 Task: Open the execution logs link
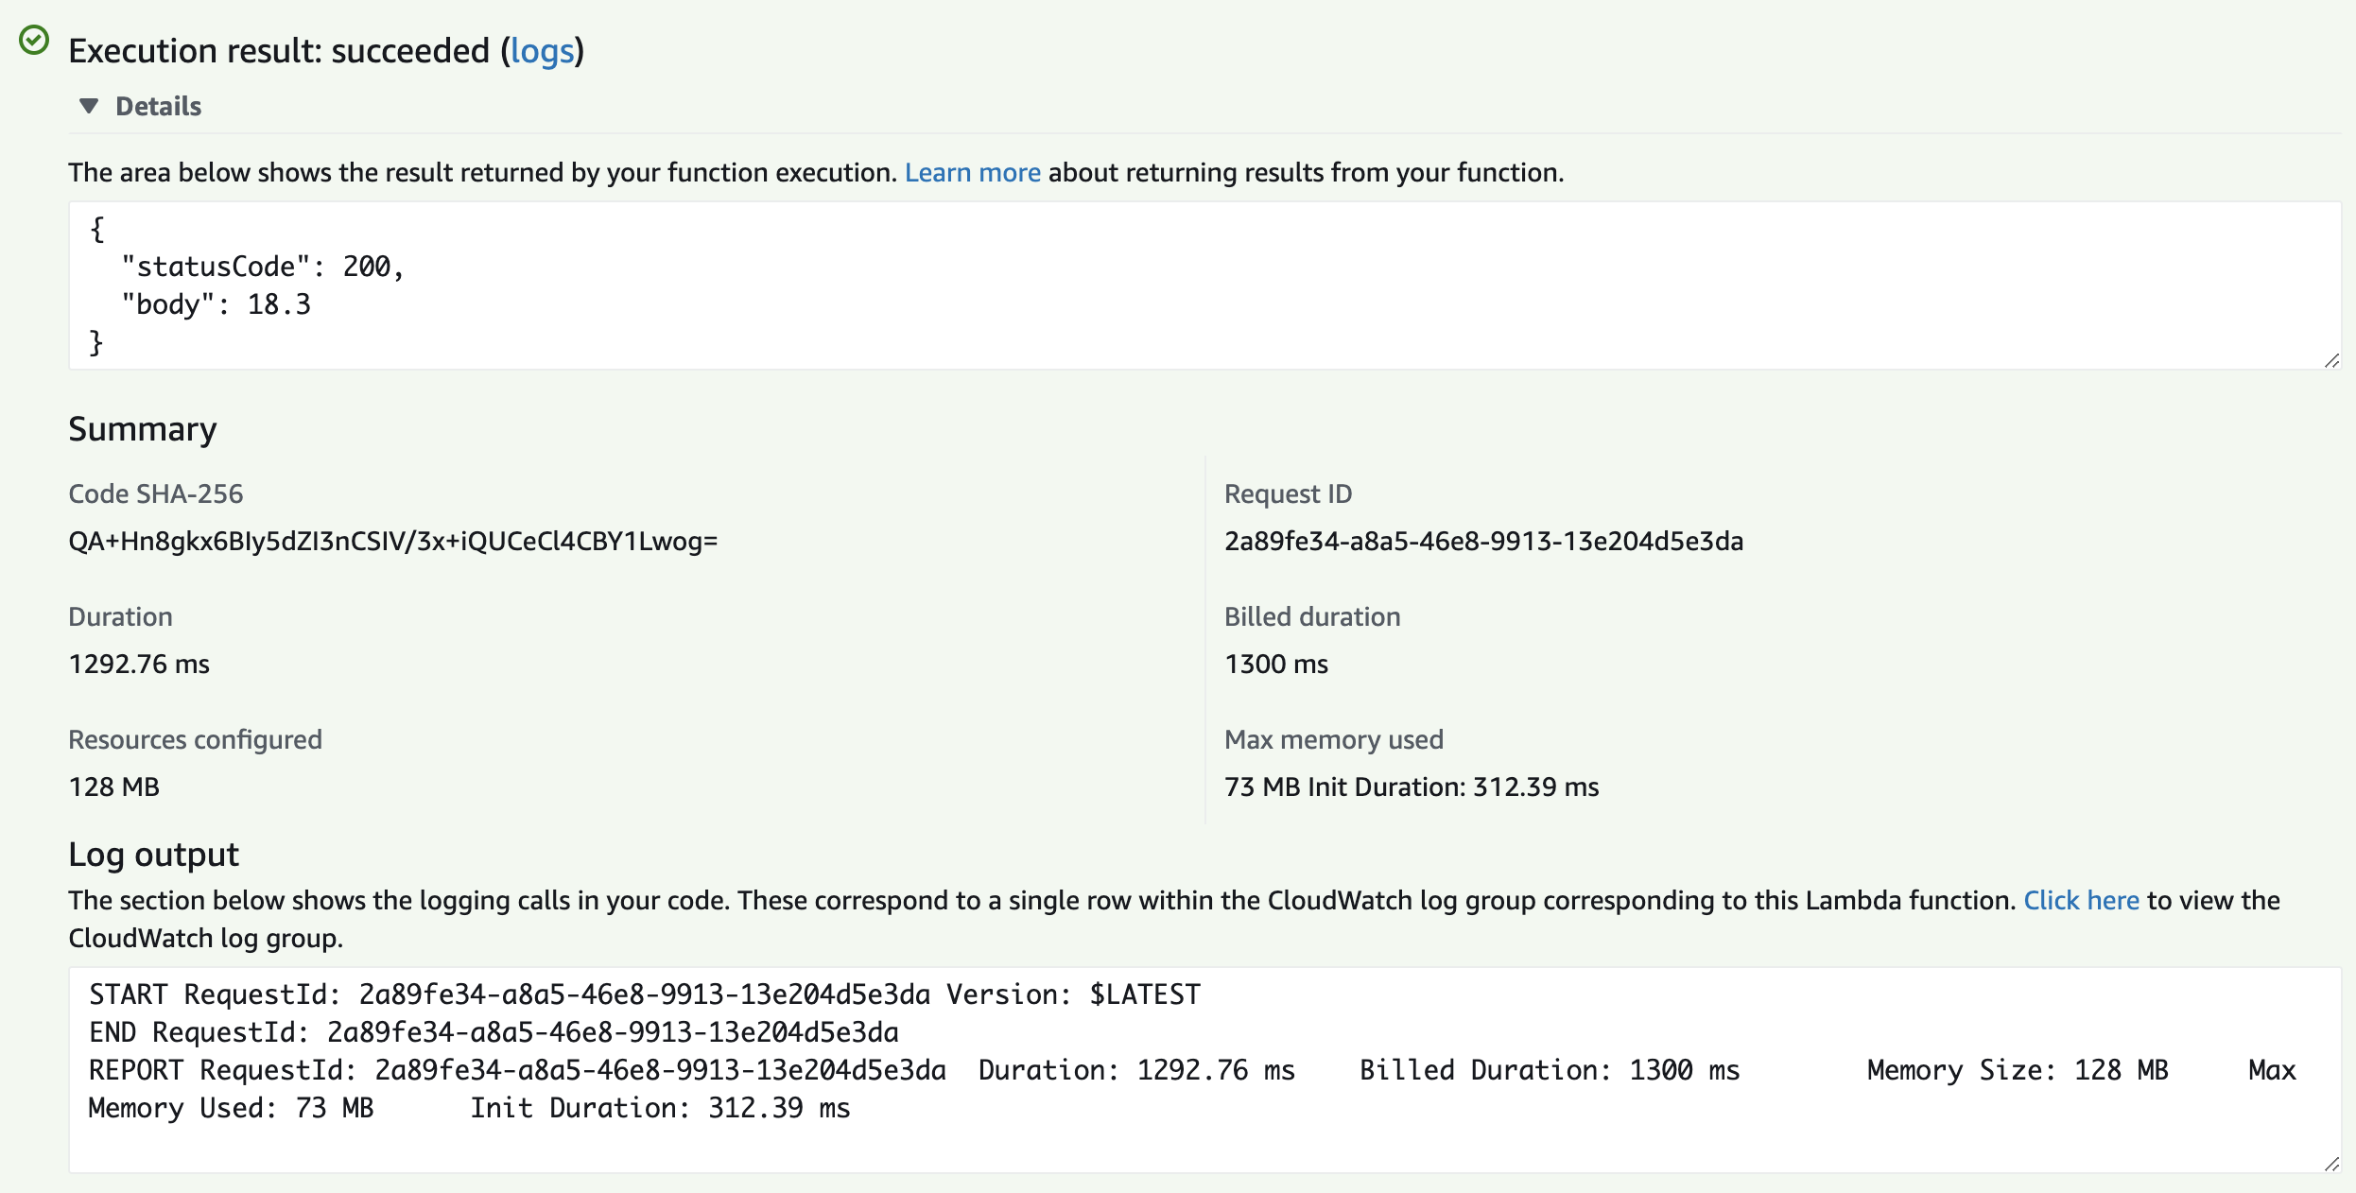click(542, 51)
